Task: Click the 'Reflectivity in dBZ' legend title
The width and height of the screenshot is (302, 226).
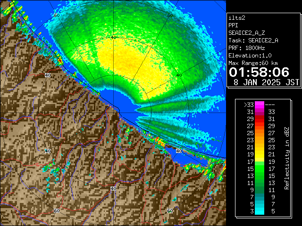Action: click(287, 158)
